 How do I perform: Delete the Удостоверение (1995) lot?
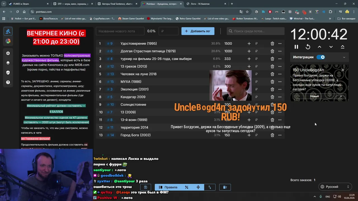click(x=272, y=44)
